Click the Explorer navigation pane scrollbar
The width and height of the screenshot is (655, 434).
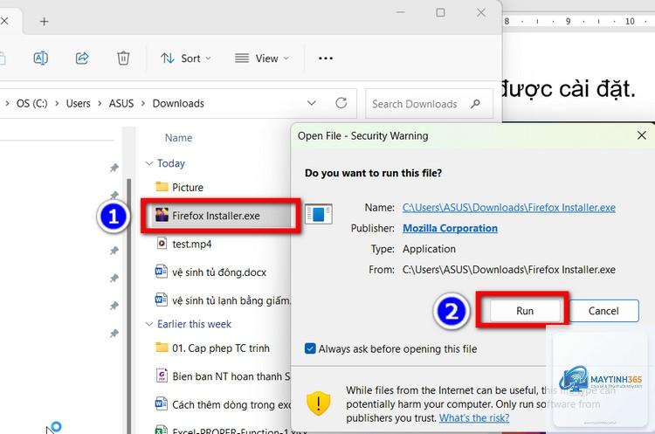(129, 305)
